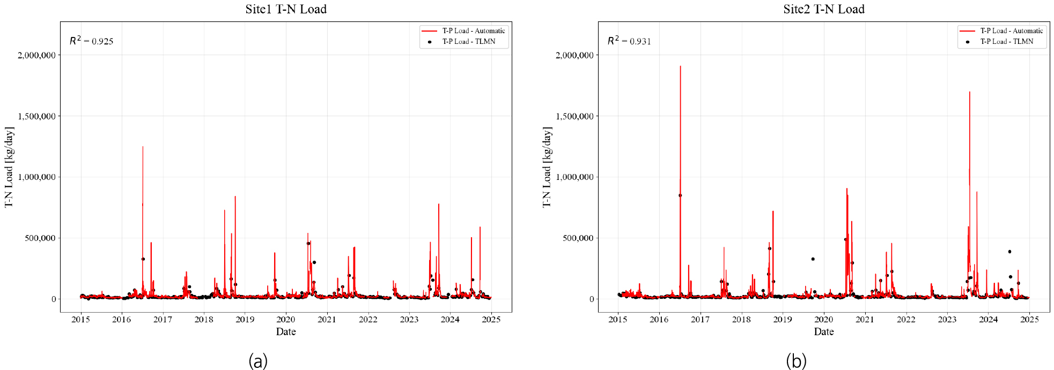Select the R² = 0.925 annotation
The image size is (1054, 370).
(x=91, y=41)
